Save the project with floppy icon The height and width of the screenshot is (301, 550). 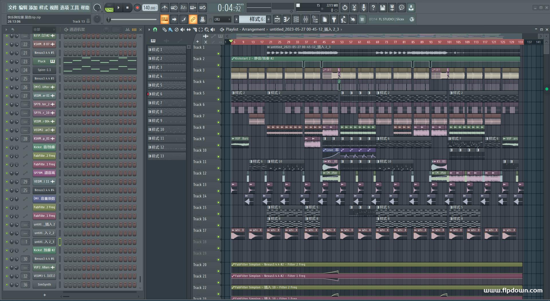(x=383, y=8)
